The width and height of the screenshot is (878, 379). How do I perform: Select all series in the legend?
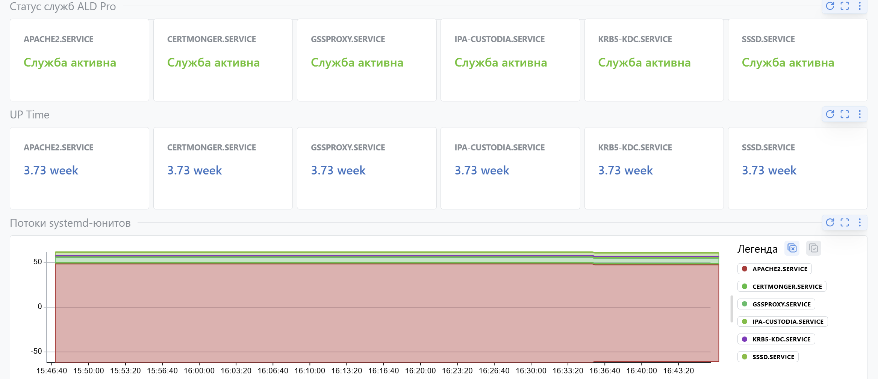(x=813, y=249)
